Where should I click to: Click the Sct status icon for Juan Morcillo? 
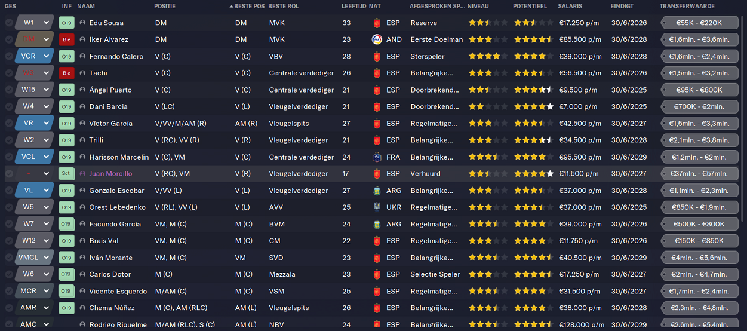click(x=66, y=174)
